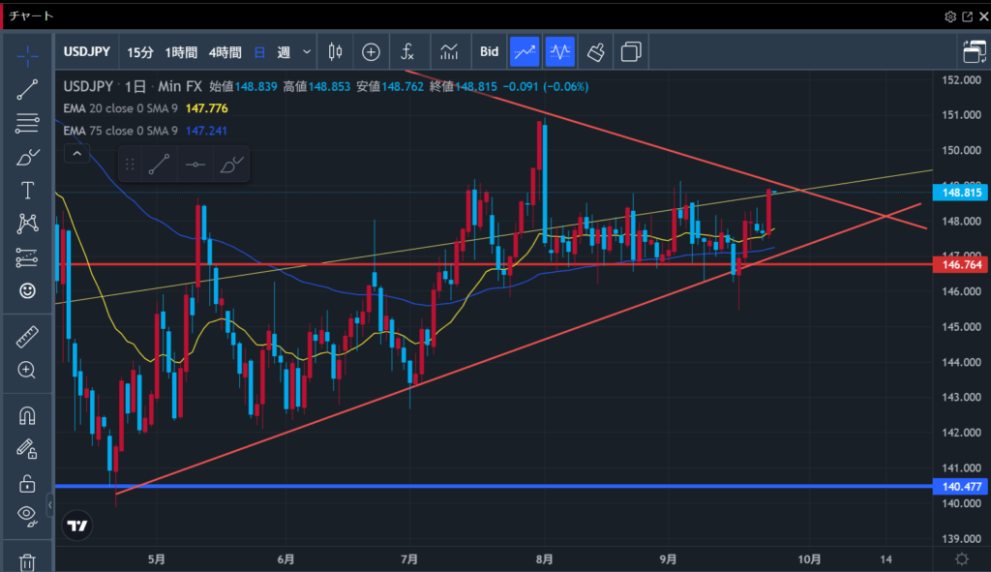Delete drawings with the trash icon
Screen dimensions: 991x572
[x=27, y=561]
